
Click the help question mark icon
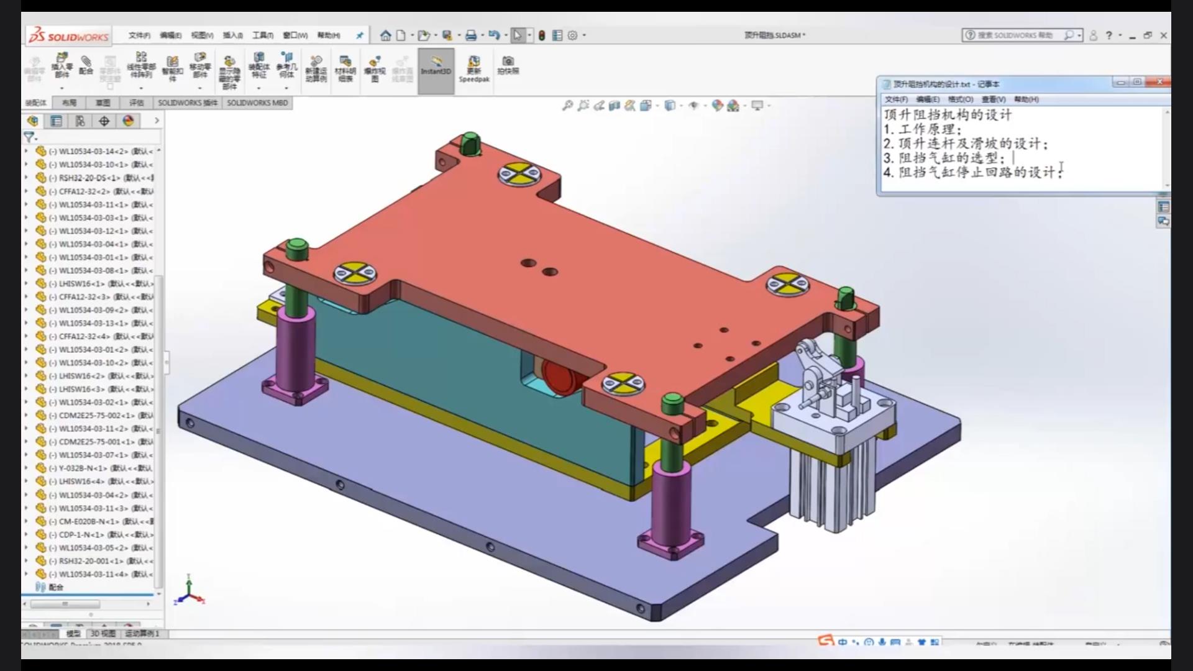1108,35
